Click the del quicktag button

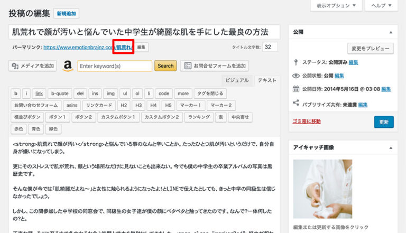coord(80,94)
